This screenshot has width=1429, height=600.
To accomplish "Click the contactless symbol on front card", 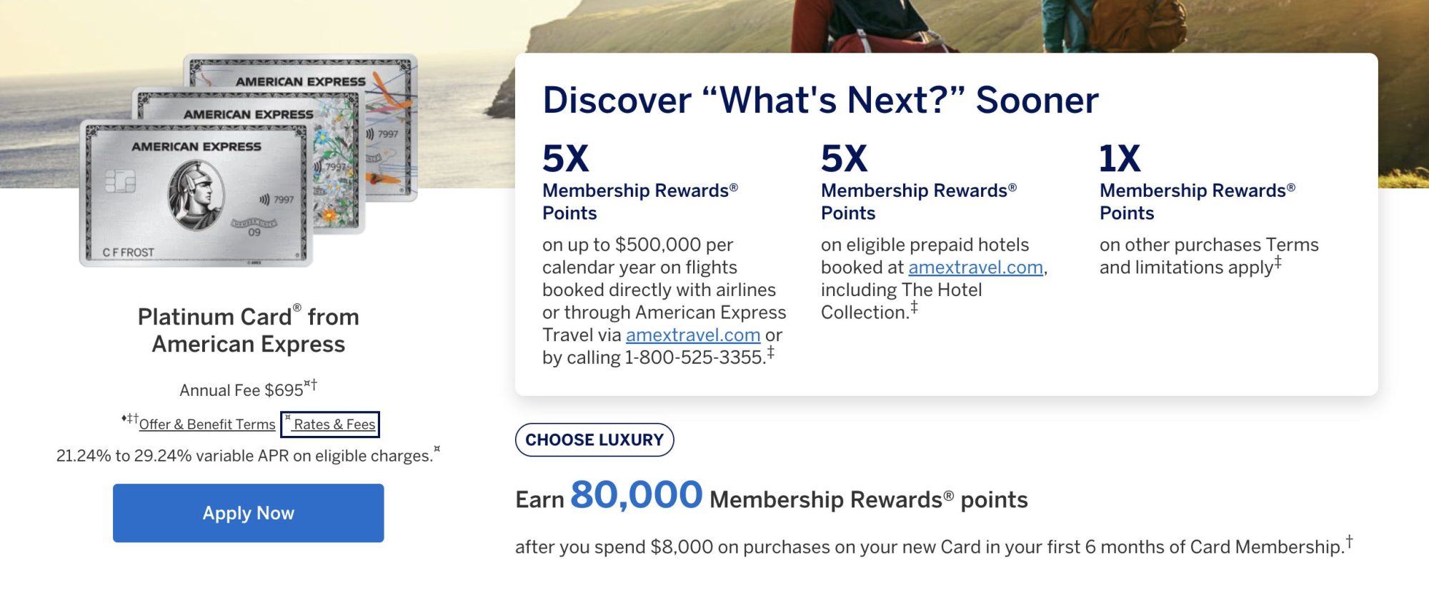I will 264,200.
